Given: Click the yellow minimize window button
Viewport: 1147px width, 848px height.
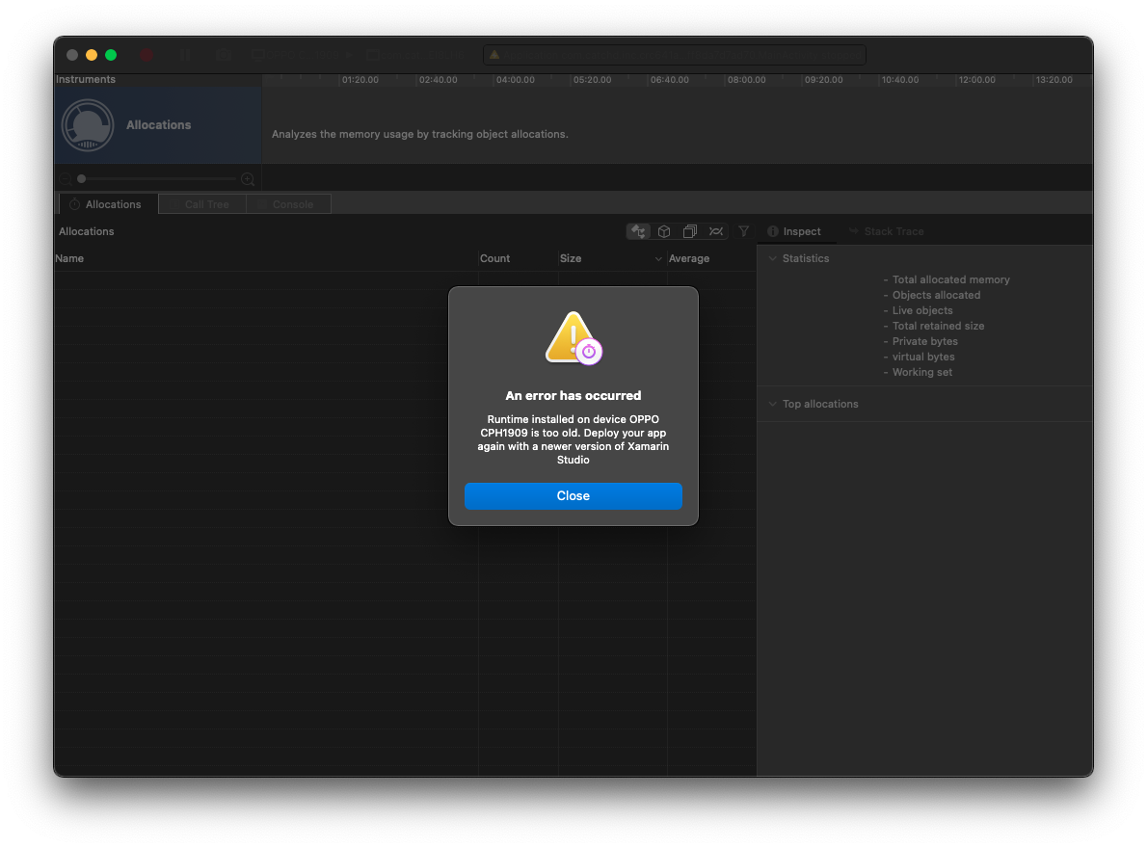Looking at the screenshot, I should point(92,55).
